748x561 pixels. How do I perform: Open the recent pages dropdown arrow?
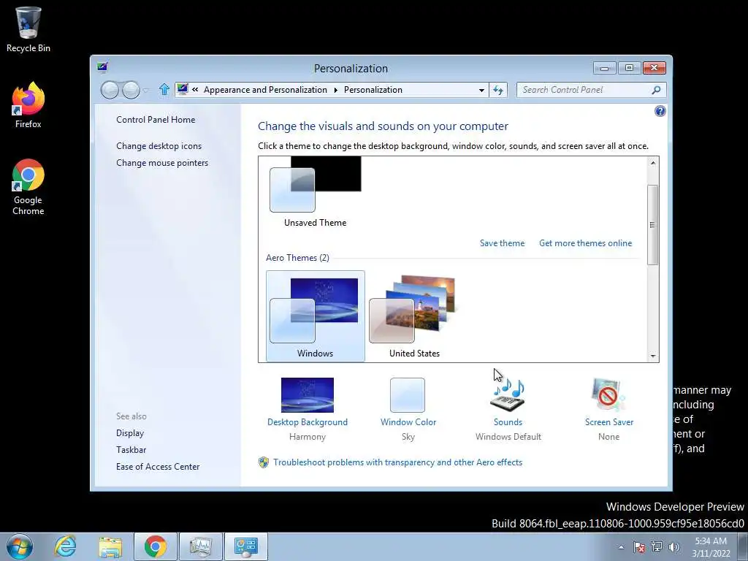click(145, 90)
